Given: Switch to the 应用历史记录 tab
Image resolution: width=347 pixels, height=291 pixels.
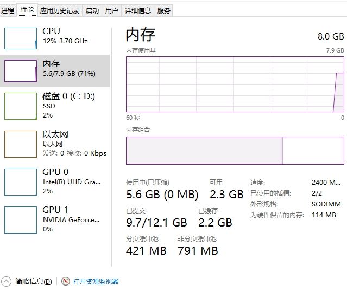Looking at the screenshot, I should 60,10.
